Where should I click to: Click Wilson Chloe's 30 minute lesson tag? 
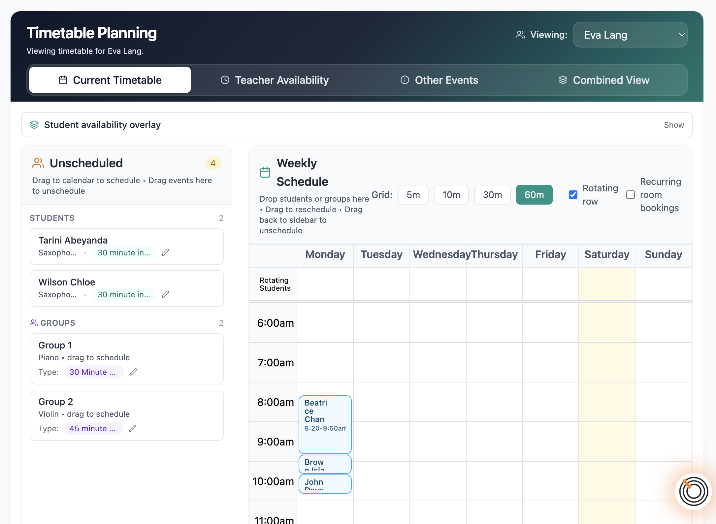pyautogui.click(x=124, y=294)
